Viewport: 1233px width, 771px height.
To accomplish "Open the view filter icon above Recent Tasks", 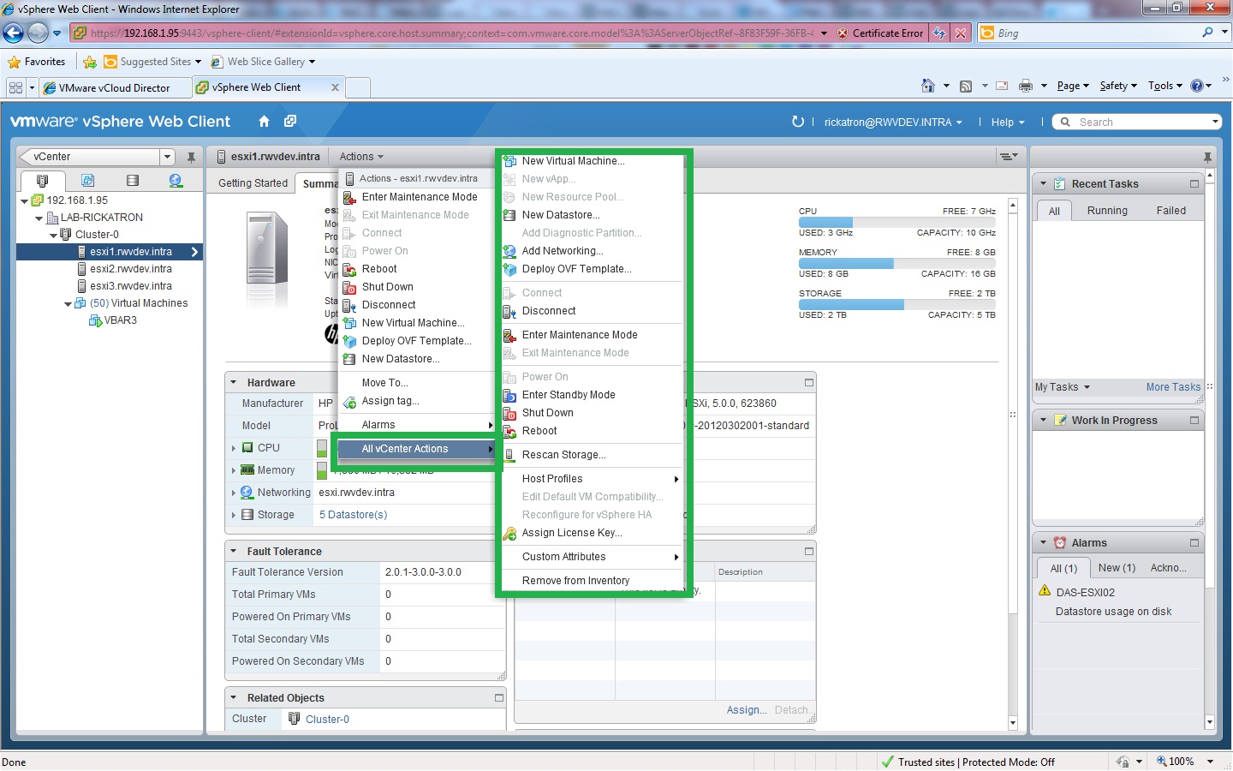I will click(1009, 156).
